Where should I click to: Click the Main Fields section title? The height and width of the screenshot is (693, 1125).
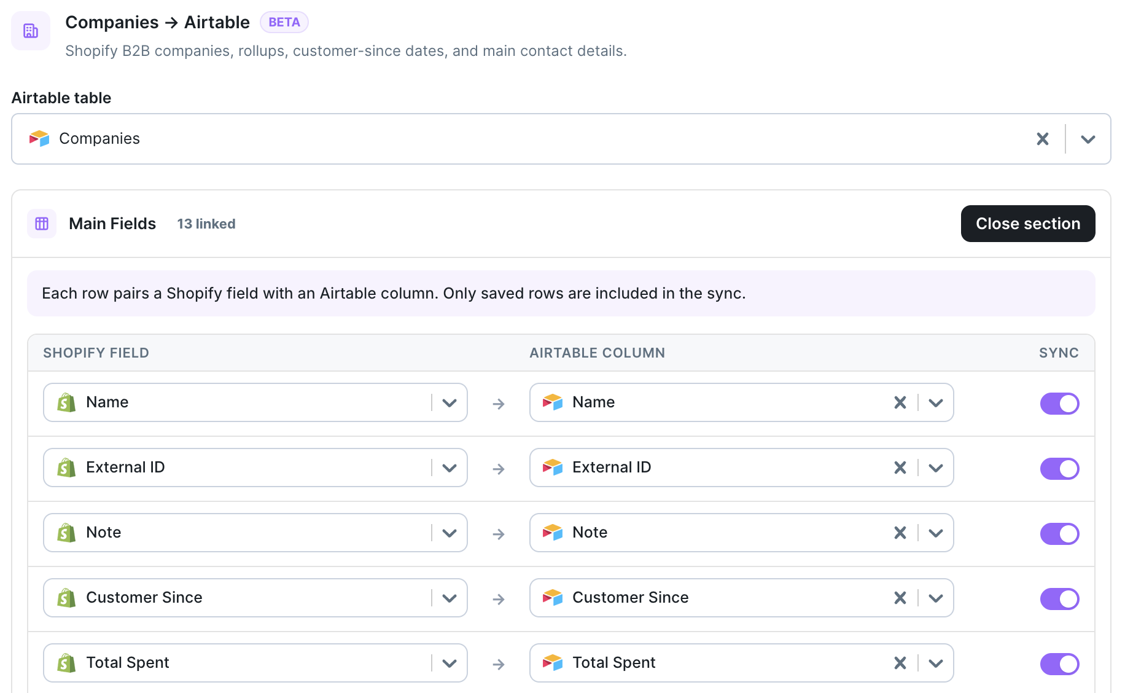tap(112, 224)
